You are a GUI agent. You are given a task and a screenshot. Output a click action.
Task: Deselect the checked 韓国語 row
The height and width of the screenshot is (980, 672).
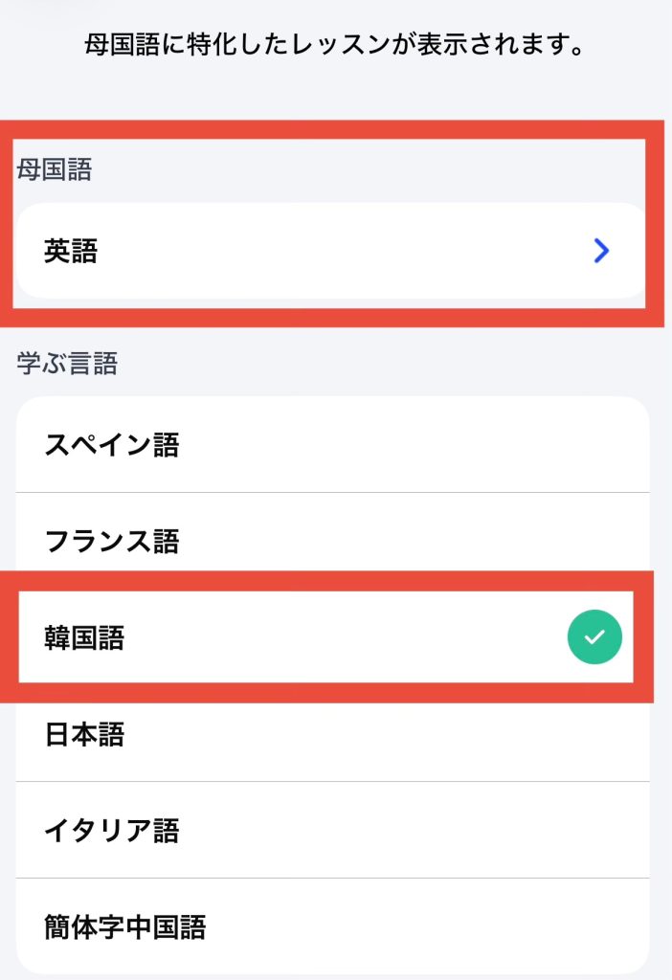[x=326, y=636]
